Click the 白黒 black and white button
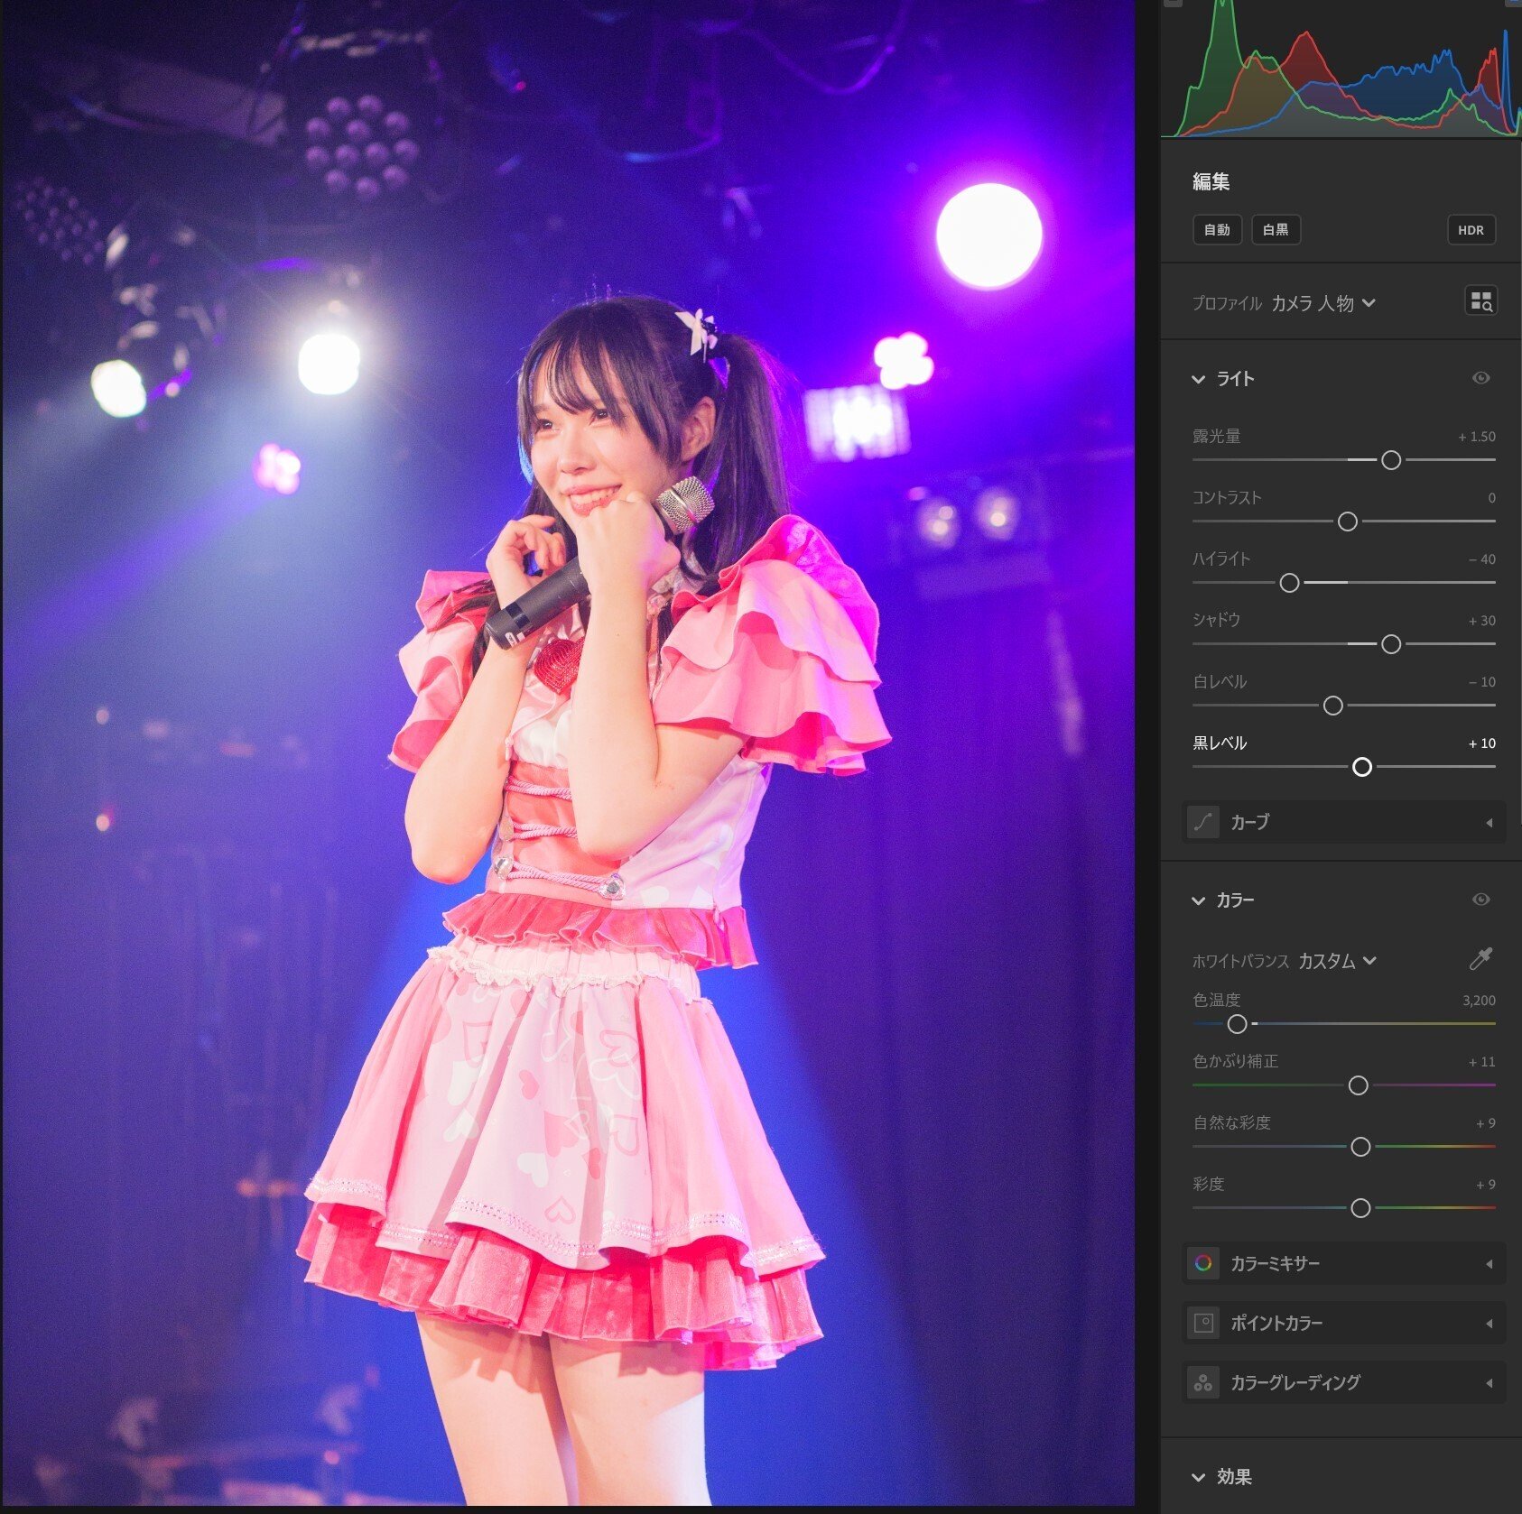The height and width of the screenshot is (1514, 1522). pyautogui.click(x=1276, y=230)
